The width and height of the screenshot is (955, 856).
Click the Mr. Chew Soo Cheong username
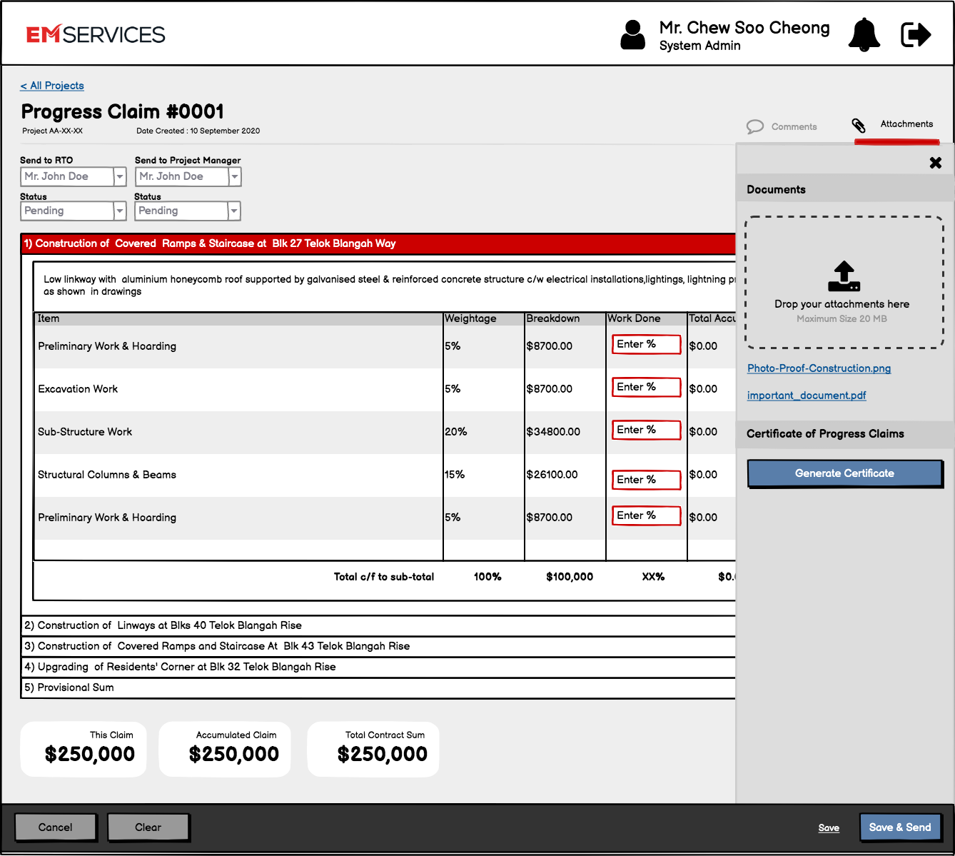click(744, 28)
